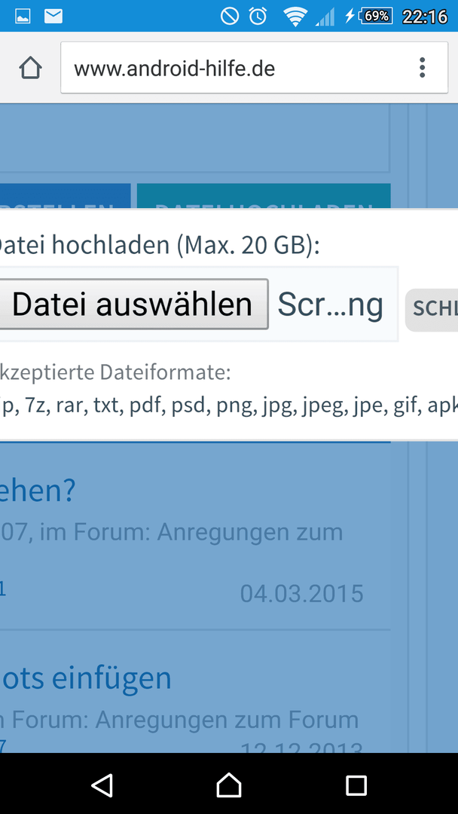Tap the picture notification icon in status bar
The width and height of the screenshot is (458, 814).
(x=23, y=16)
